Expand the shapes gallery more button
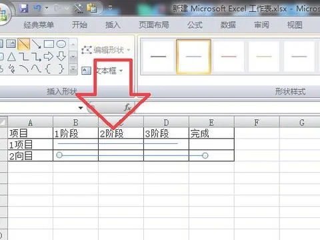This screenshot has height=240, width=320. point(73,69)
